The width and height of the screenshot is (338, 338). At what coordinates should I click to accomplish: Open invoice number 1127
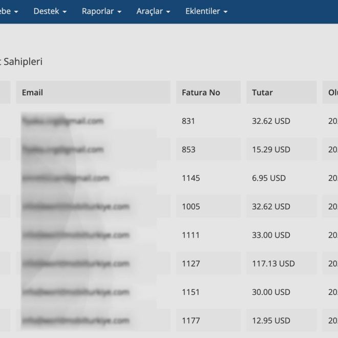click(x=191, y=264)
